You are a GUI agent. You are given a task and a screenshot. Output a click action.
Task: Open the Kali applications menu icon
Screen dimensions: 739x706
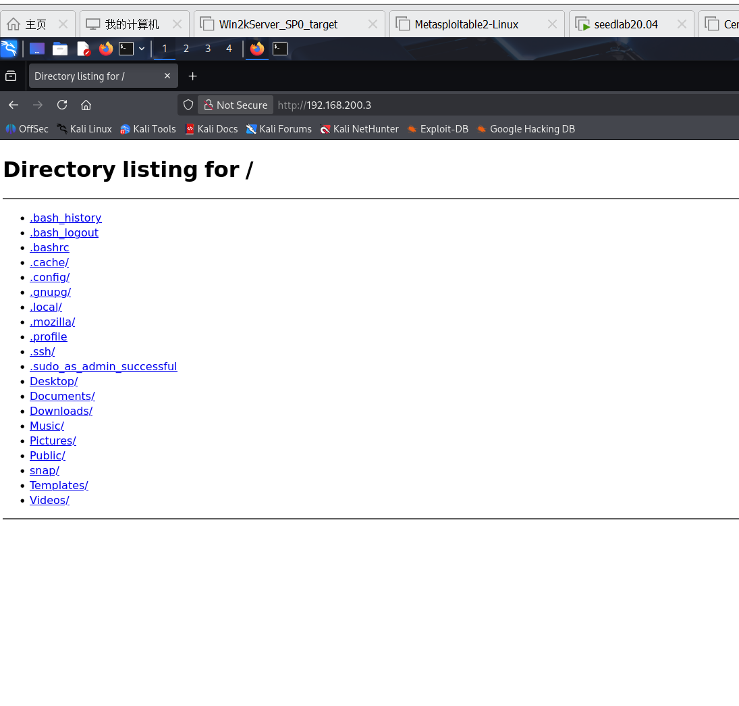[x=9, y=49]
